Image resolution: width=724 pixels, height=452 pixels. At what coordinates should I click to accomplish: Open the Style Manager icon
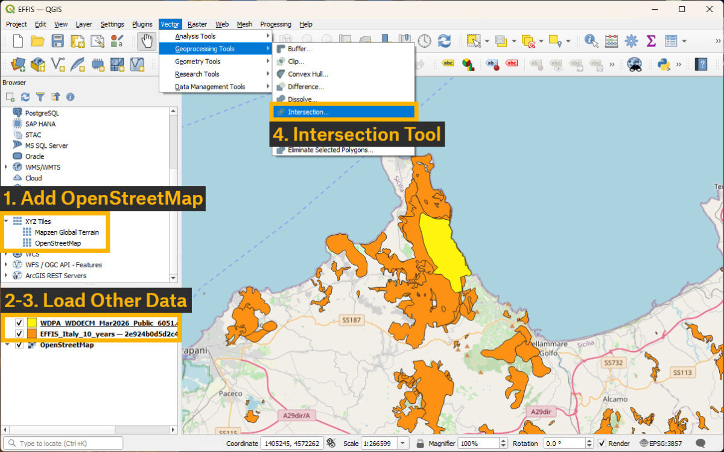click(117, 40)
